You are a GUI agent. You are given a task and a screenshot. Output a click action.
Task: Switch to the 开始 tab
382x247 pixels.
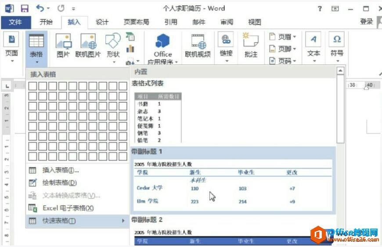tap(46, 22)
